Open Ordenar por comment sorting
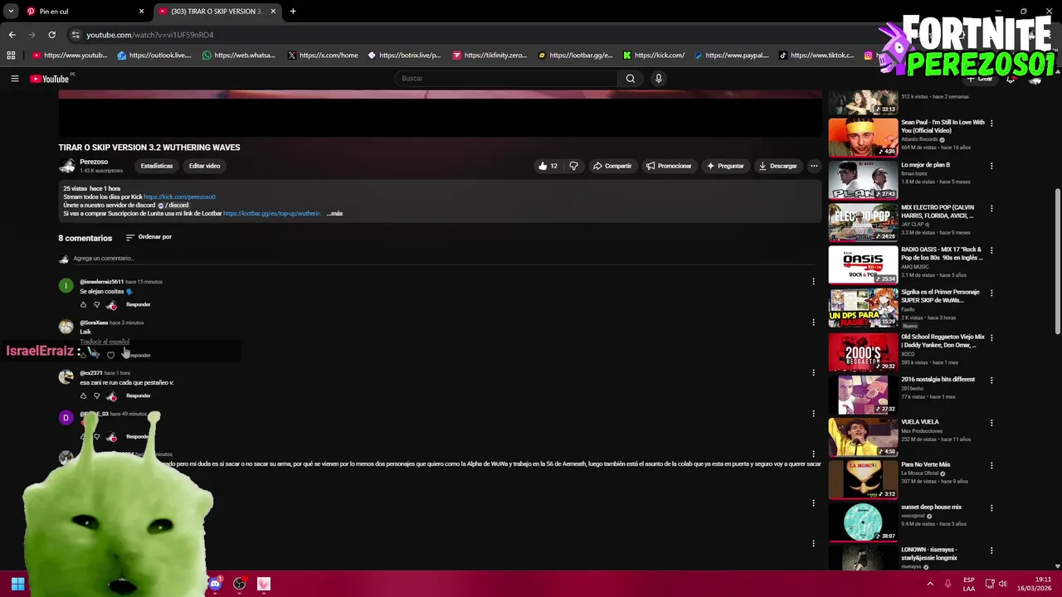 tap(149, 237)
